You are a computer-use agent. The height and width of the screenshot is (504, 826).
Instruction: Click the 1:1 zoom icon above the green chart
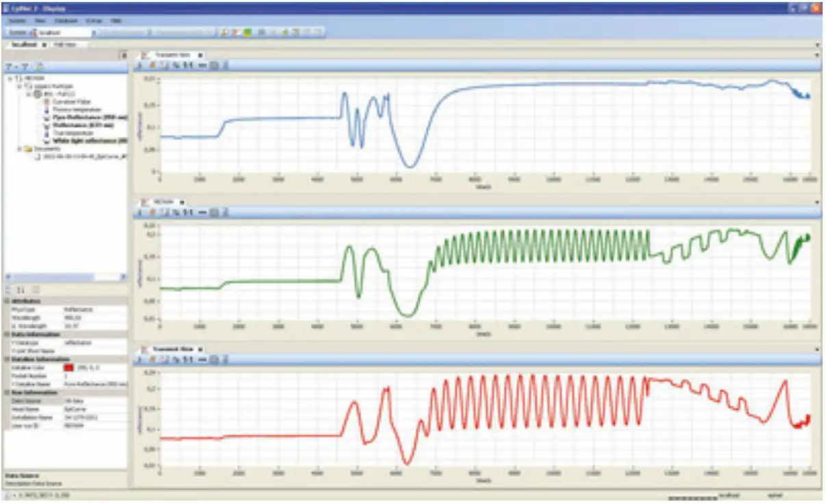(188, 213)
